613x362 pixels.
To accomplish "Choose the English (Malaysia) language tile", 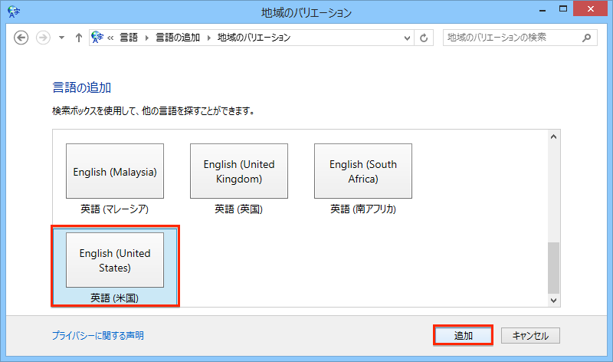I will (115, 172).
